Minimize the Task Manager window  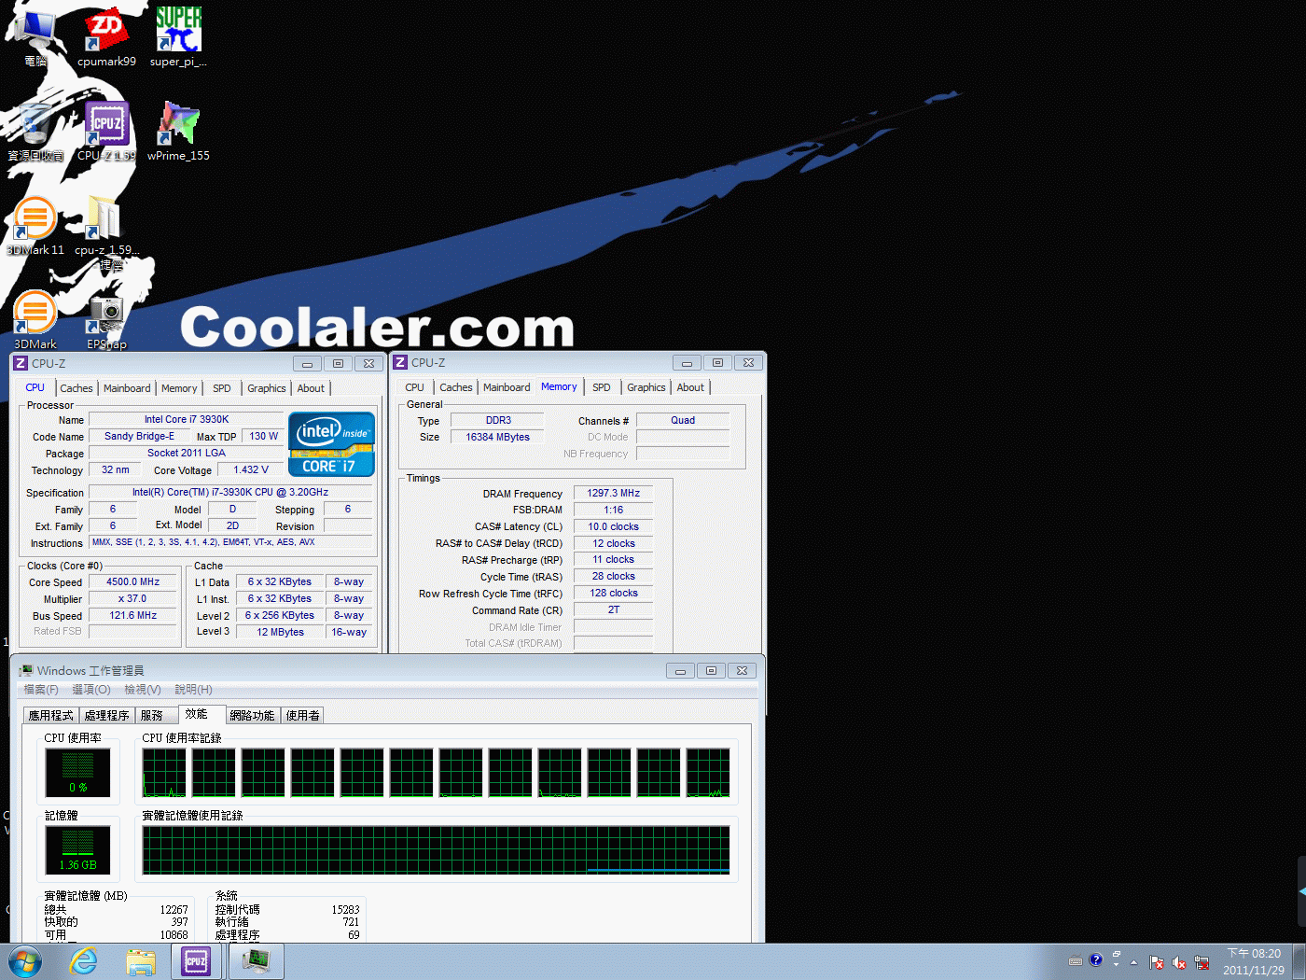point(680,671)
